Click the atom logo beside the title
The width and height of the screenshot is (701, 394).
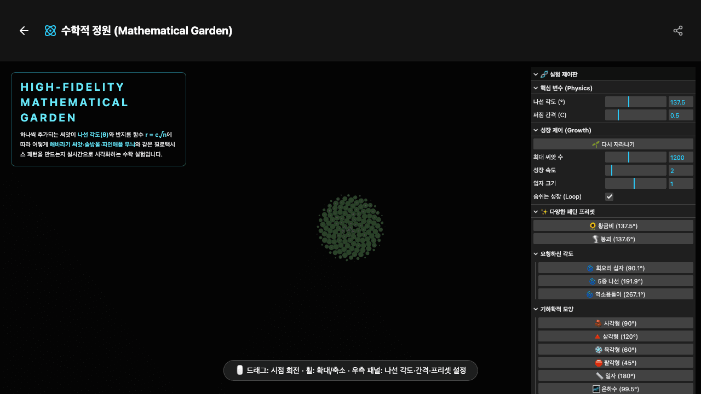tap(50, 31)
